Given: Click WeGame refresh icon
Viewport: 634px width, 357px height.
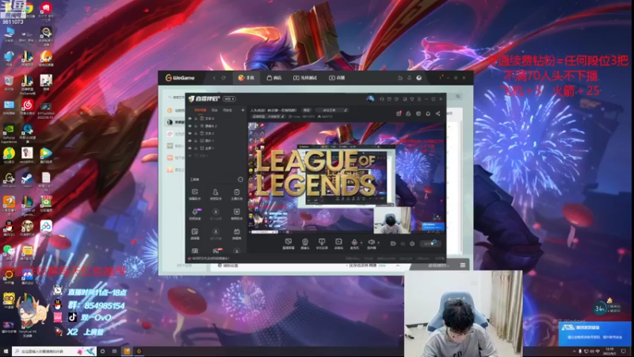Looking at the screenshot, I should [223, 78].
